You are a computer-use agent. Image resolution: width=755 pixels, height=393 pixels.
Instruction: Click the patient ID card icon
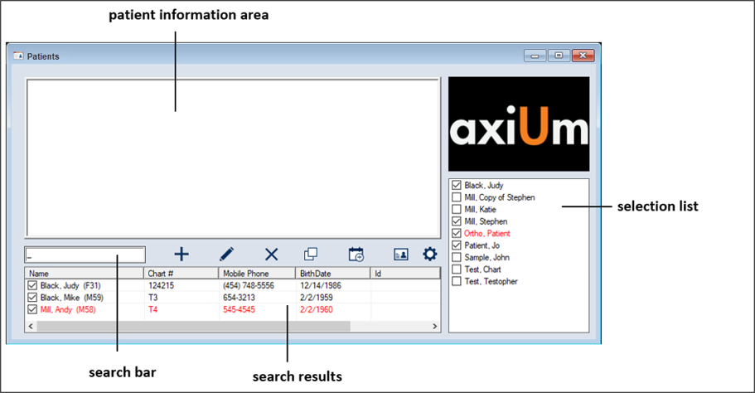coord(401,255)
